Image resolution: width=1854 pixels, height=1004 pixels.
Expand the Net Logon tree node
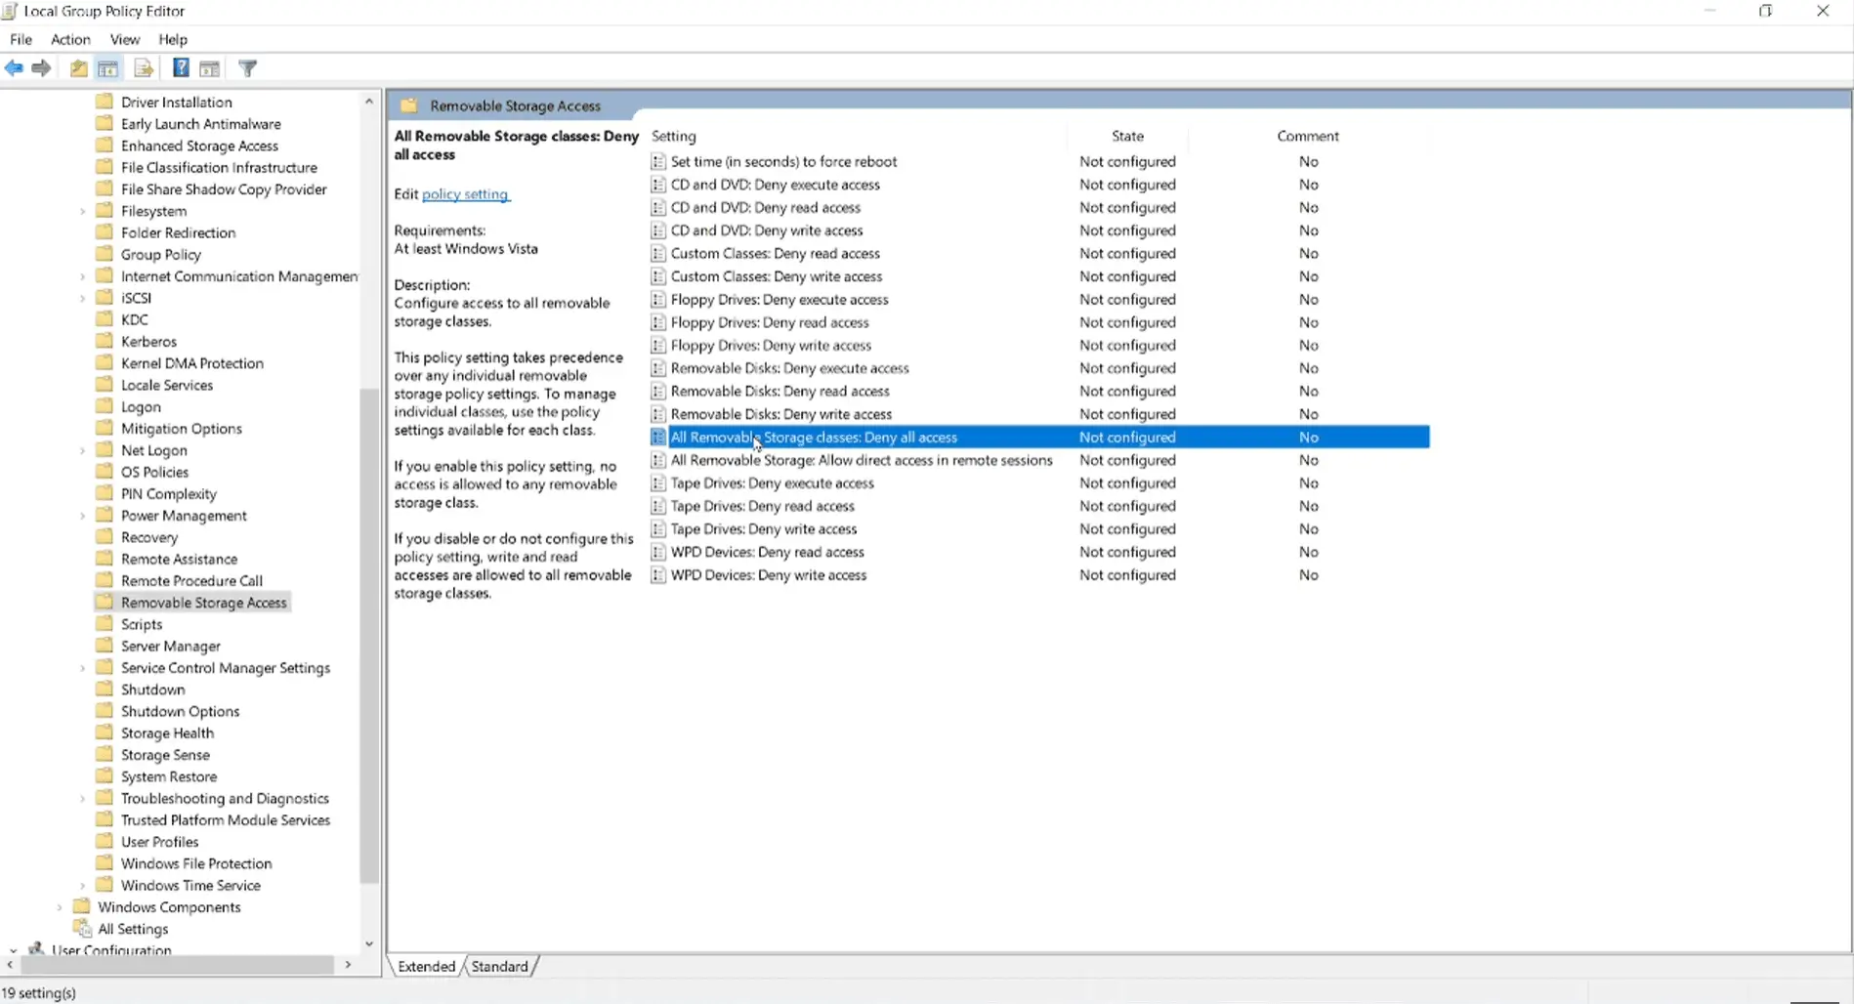point(83,449)
